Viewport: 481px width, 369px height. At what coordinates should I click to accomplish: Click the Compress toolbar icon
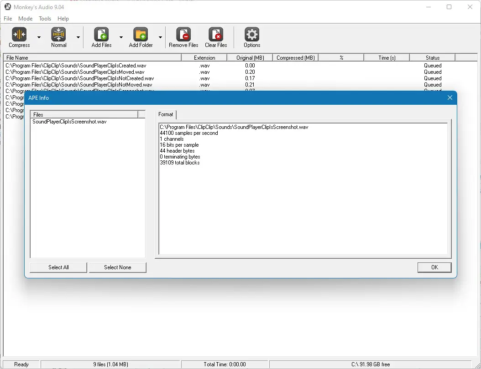pos(19,34)
